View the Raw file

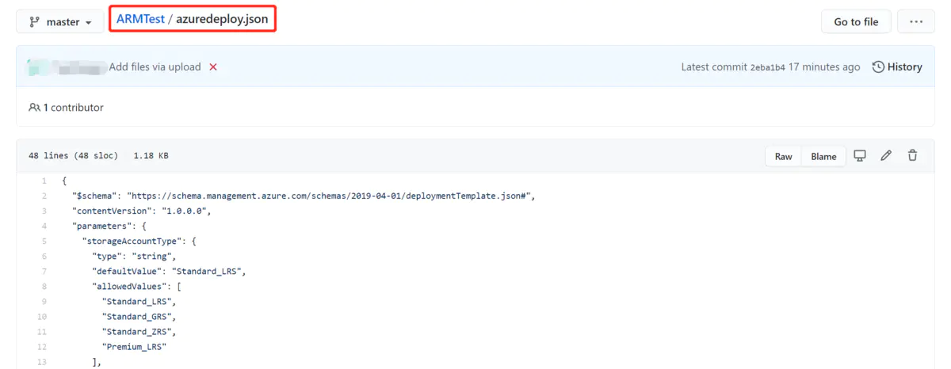(x=783, y=156)
